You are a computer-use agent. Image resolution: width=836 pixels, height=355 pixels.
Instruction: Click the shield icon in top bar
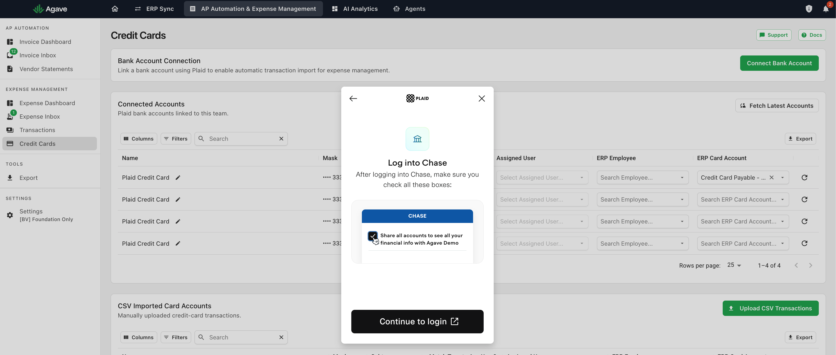[809, 9]
